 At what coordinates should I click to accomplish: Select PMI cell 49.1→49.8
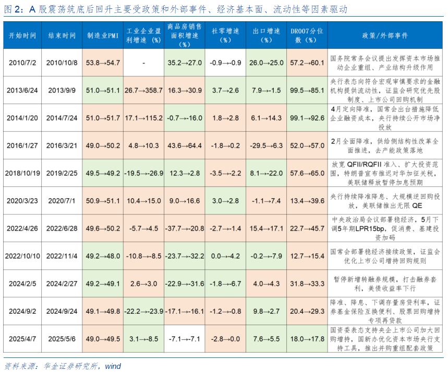pos(103,312)
